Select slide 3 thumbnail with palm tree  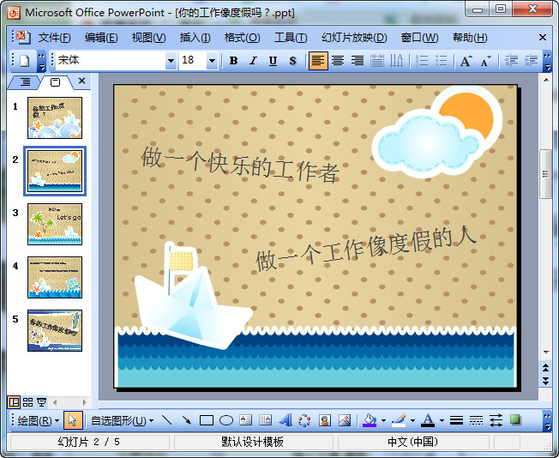(x=55, y=224)
